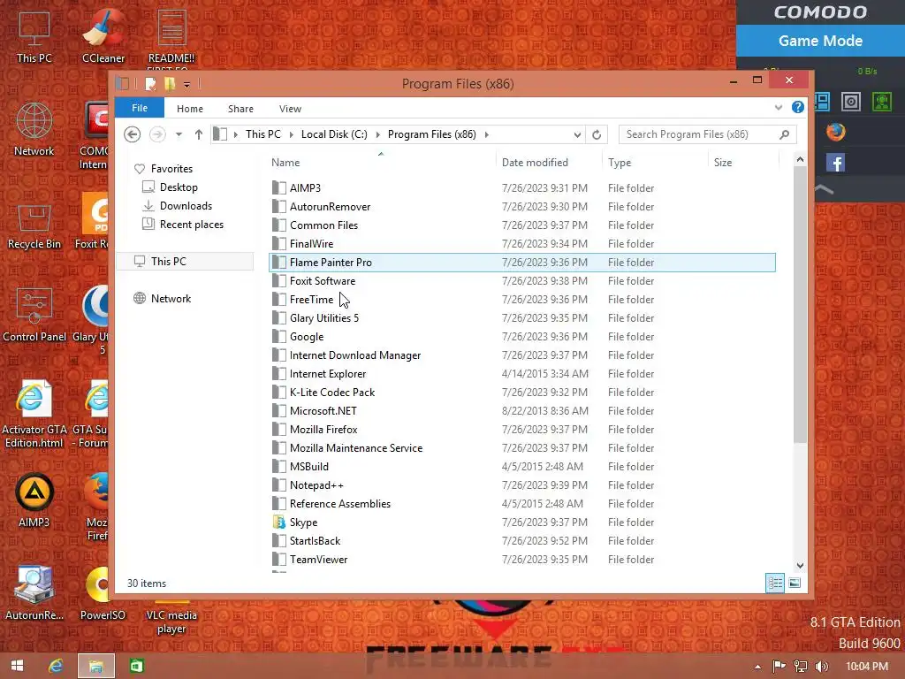905x679 pixels.
Task: Click chevron after Local Disk (C:) breadcrumb
Action: [377, 134]
